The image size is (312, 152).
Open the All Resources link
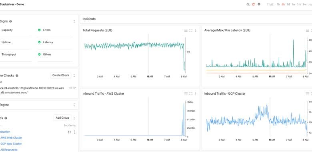[x=9, y=150]
